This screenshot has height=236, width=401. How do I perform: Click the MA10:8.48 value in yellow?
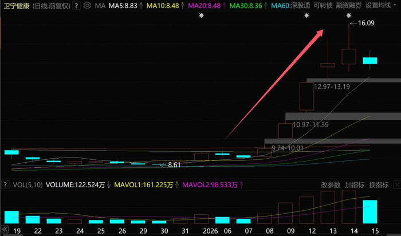163,5
